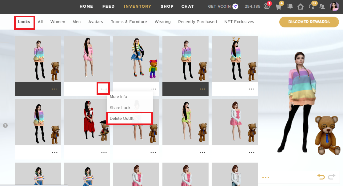Select the rainbow sweater look thumbnail

click(38, 59)
